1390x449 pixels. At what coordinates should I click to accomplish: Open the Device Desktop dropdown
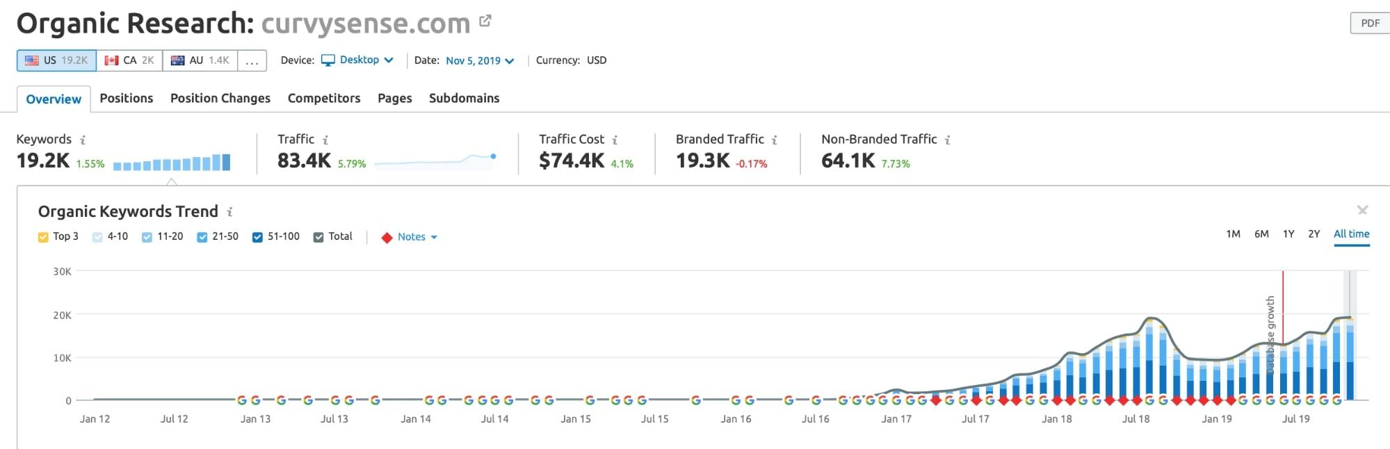pyautogui.click(x=357, y=60)
